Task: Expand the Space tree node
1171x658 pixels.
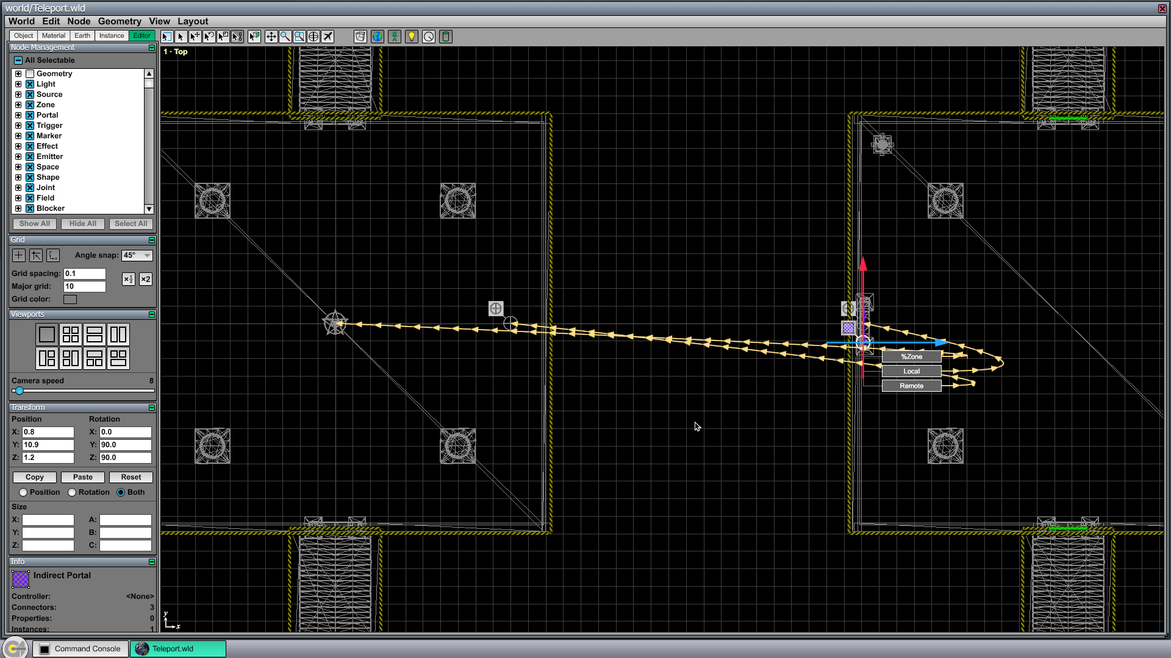Action: pos(18,167)
